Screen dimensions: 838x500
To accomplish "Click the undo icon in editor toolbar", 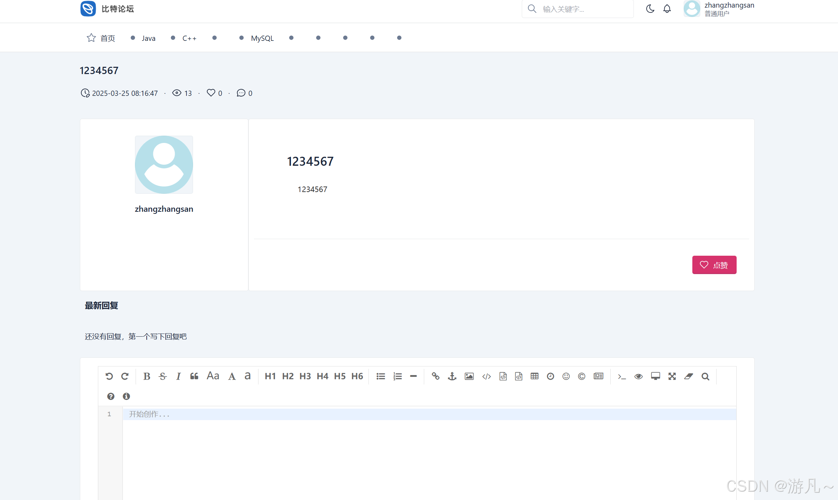I will [109, 376].
